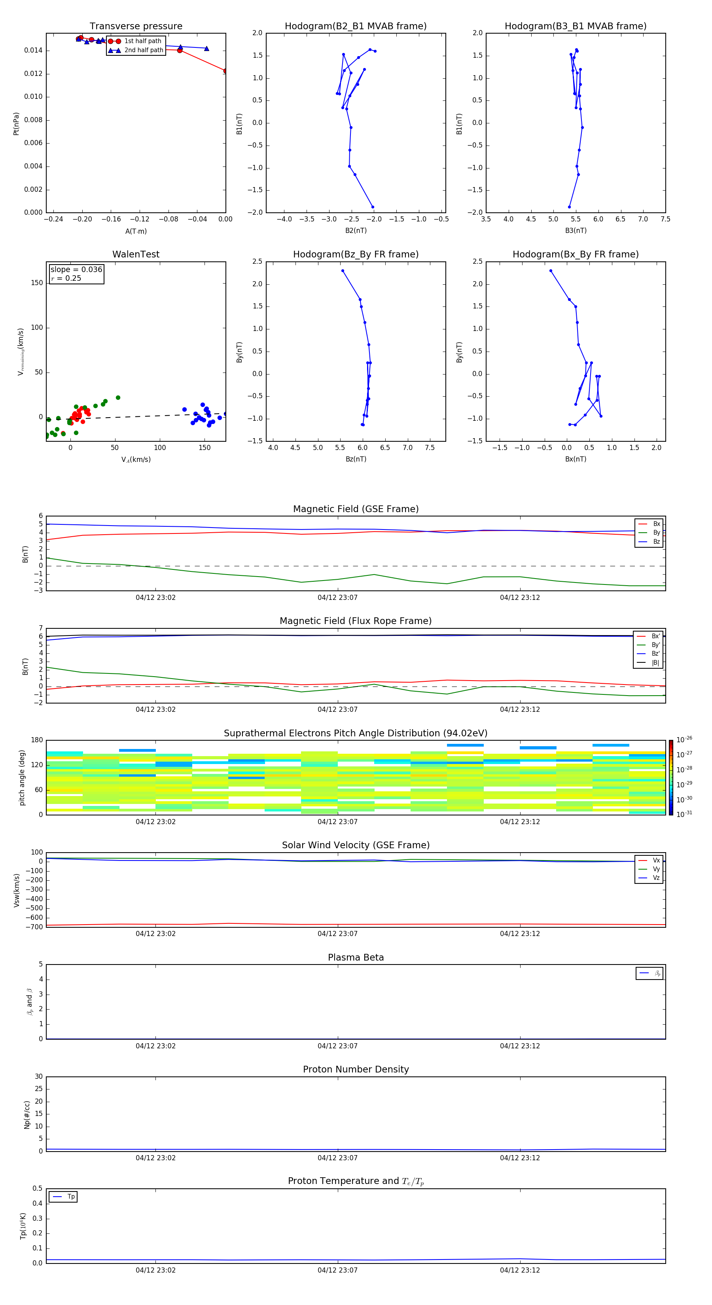Click the pitch angle colorbar
The height and width of the screenshot is (1305, 712).
click(x=671, y=777)
